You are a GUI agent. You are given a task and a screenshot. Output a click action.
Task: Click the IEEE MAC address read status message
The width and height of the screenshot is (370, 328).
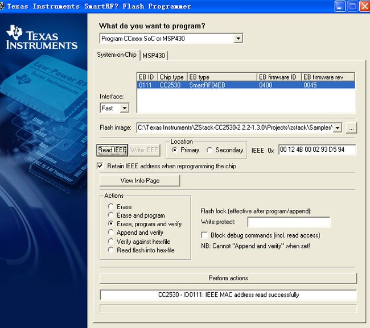click(x=228, y=295)
